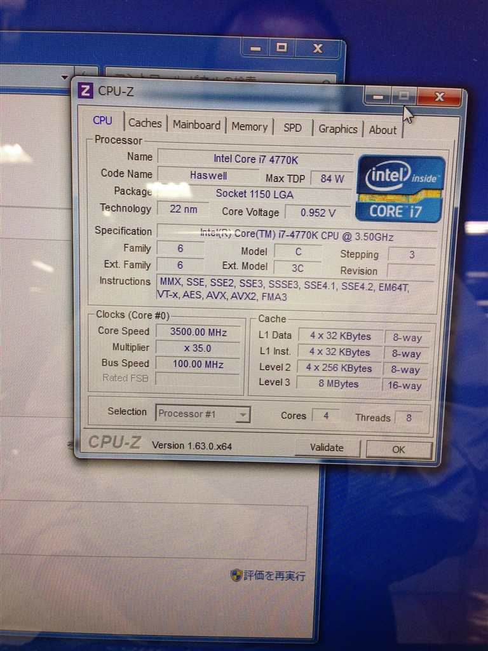The image size is (488, 651).
Task: Click the Level 3 value 8 MBytes
Action: (338, 383)
